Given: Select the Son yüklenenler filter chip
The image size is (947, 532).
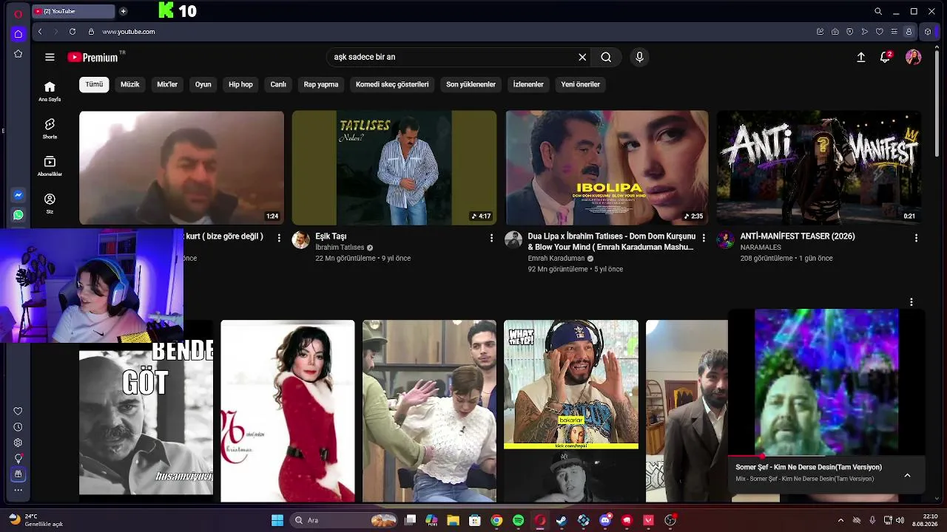Looking at the screenshot, I should point(471,84).
